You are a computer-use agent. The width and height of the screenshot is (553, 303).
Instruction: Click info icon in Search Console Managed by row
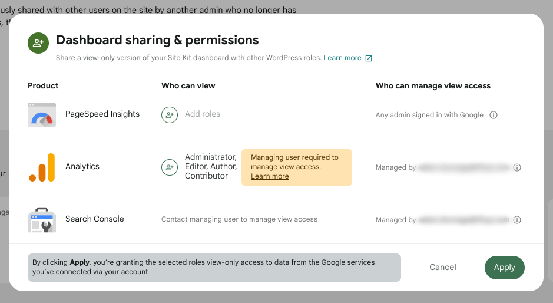click(517, 220)
